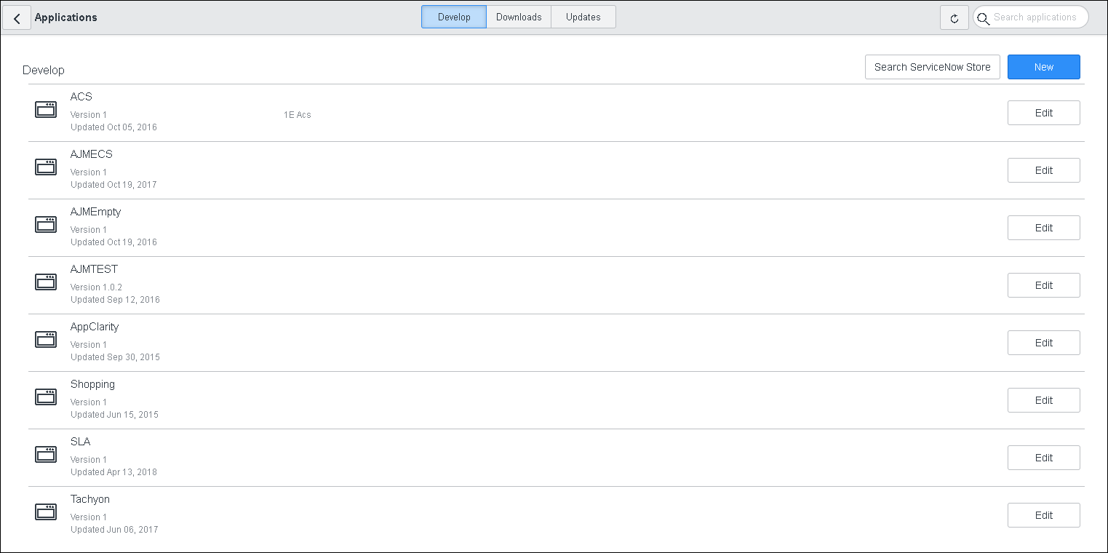
Task: Open Search ServiceNow Store
Action: pos(932,67)
